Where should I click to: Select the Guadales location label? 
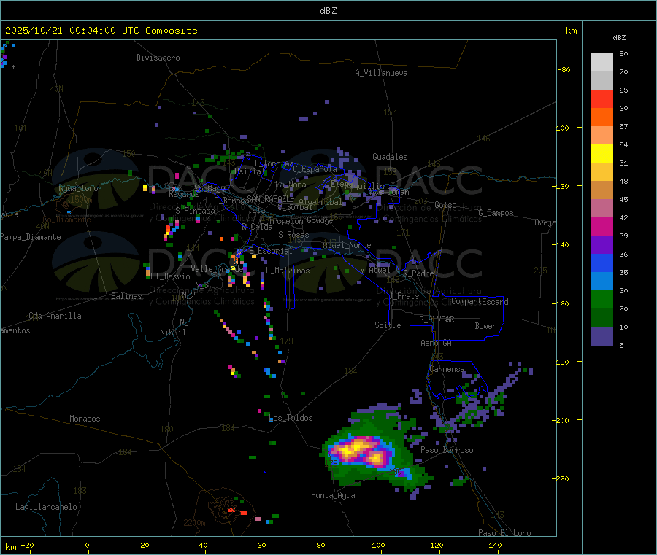(x=390, y=157)
